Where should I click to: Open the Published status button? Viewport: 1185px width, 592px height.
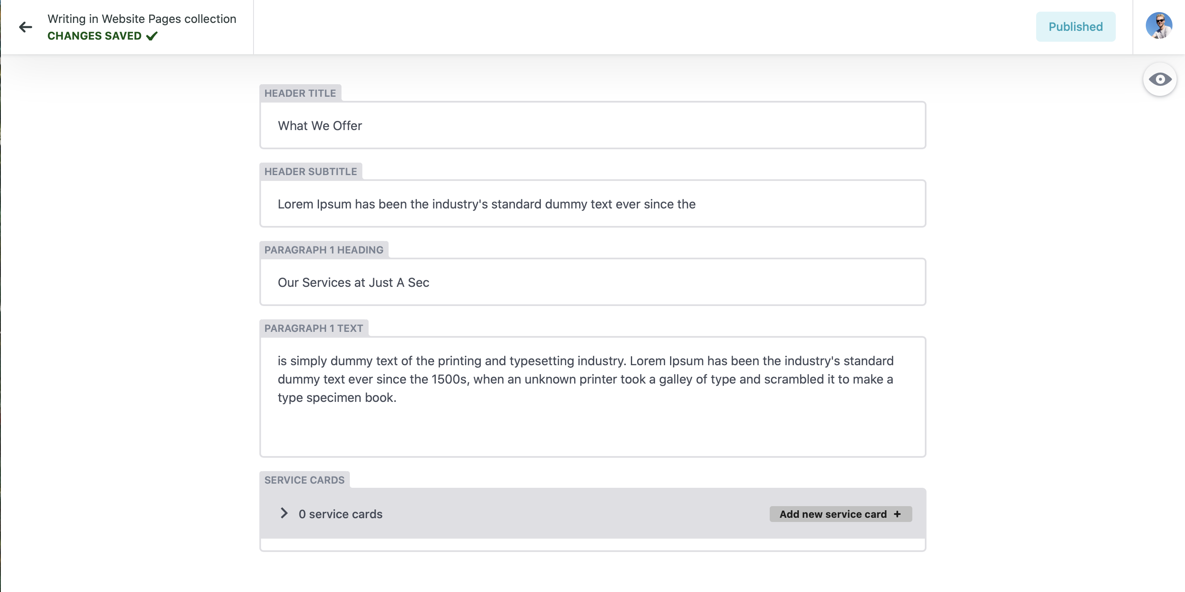(1075, 26)
